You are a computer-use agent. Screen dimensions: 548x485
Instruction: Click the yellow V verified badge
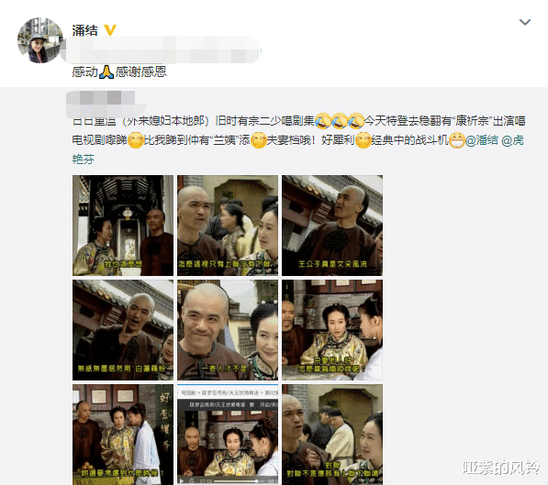pos(110,30)
